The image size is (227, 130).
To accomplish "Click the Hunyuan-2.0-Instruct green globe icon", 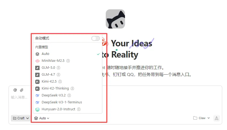I will [37, 109].
